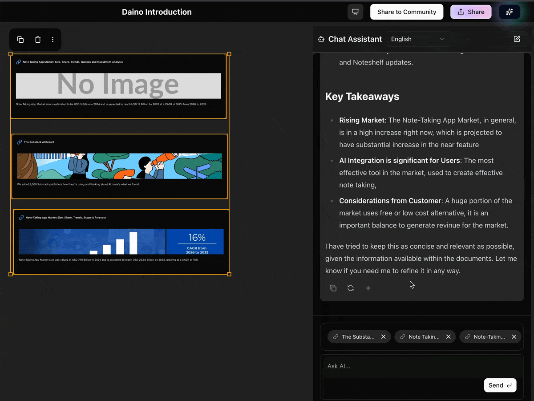Screen dimensions: 534x401
Task: Copy the assistant response
Action: click(333, 288)
